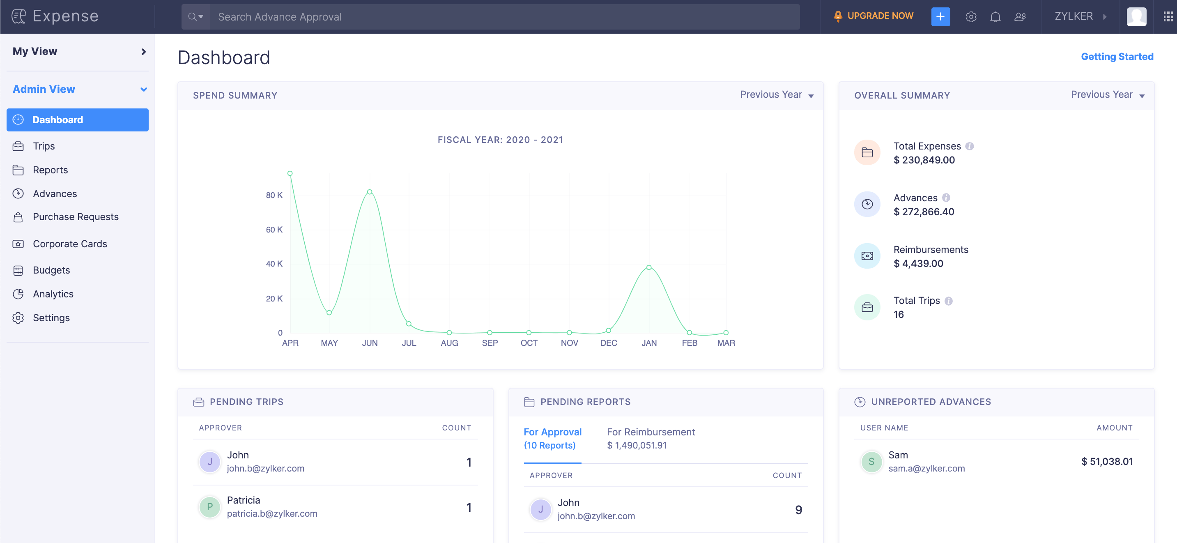This screenshot has width=1177, height=543.
Task: Switch to For Reimbursement tab
Action: pyautogui.click(x=650, y=438)
